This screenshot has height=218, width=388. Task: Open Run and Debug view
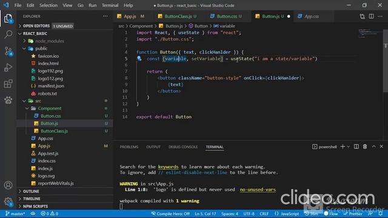tap(8, 67)
